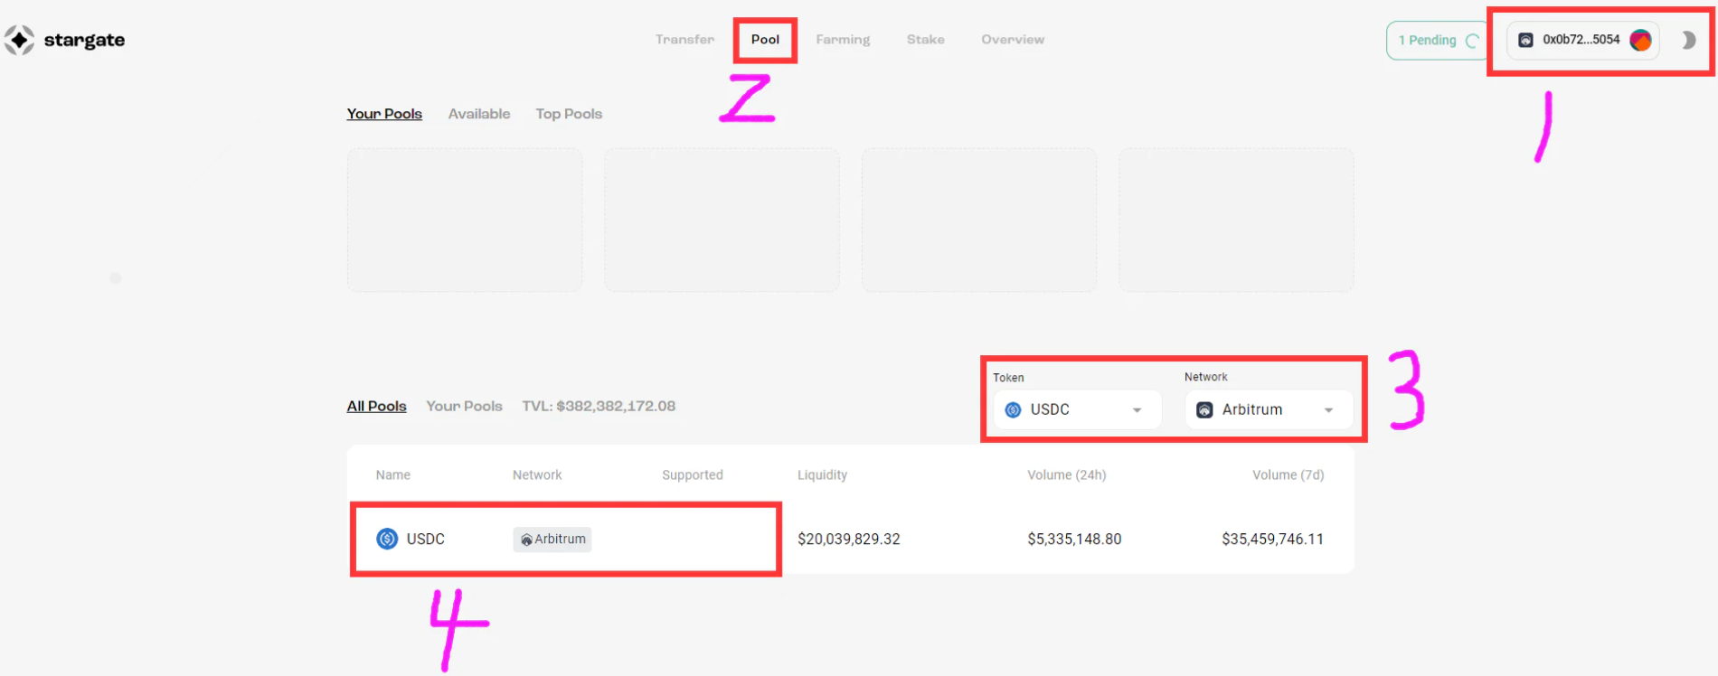Go to the Overview tab

1013,40
